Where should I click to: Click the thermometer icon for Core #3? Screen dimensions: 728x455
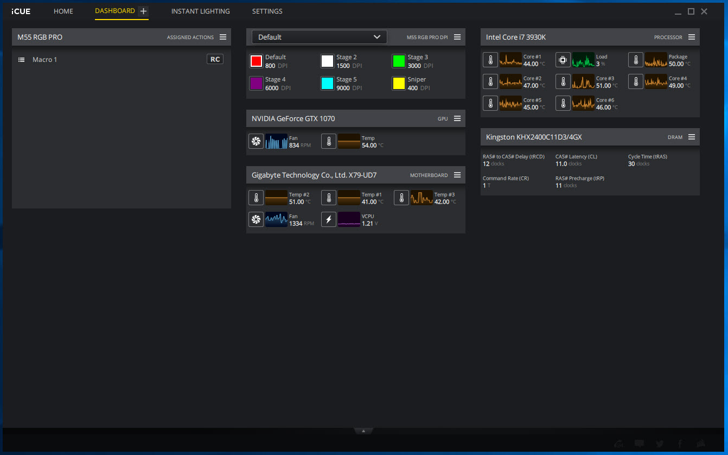click(x=563, y=81)
